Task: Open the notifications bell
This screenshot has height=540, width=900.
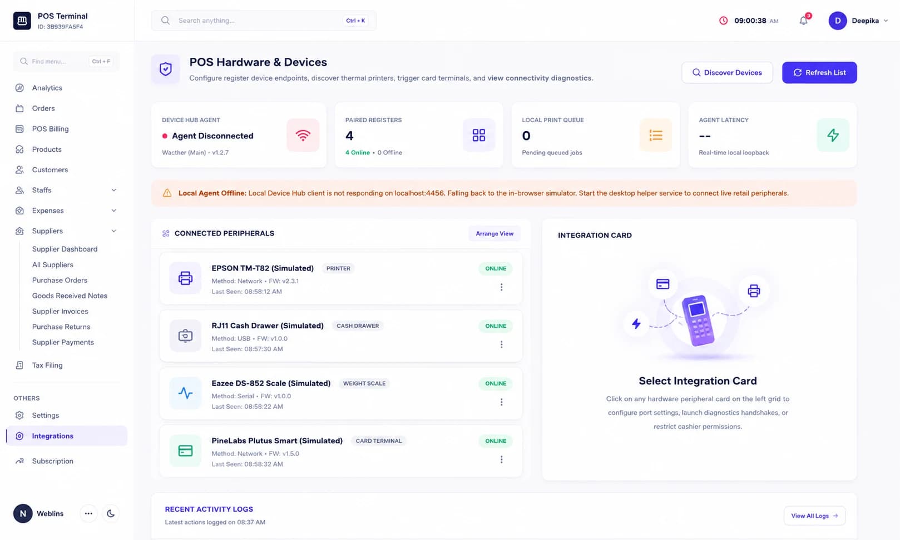Action: pos(803,21)
